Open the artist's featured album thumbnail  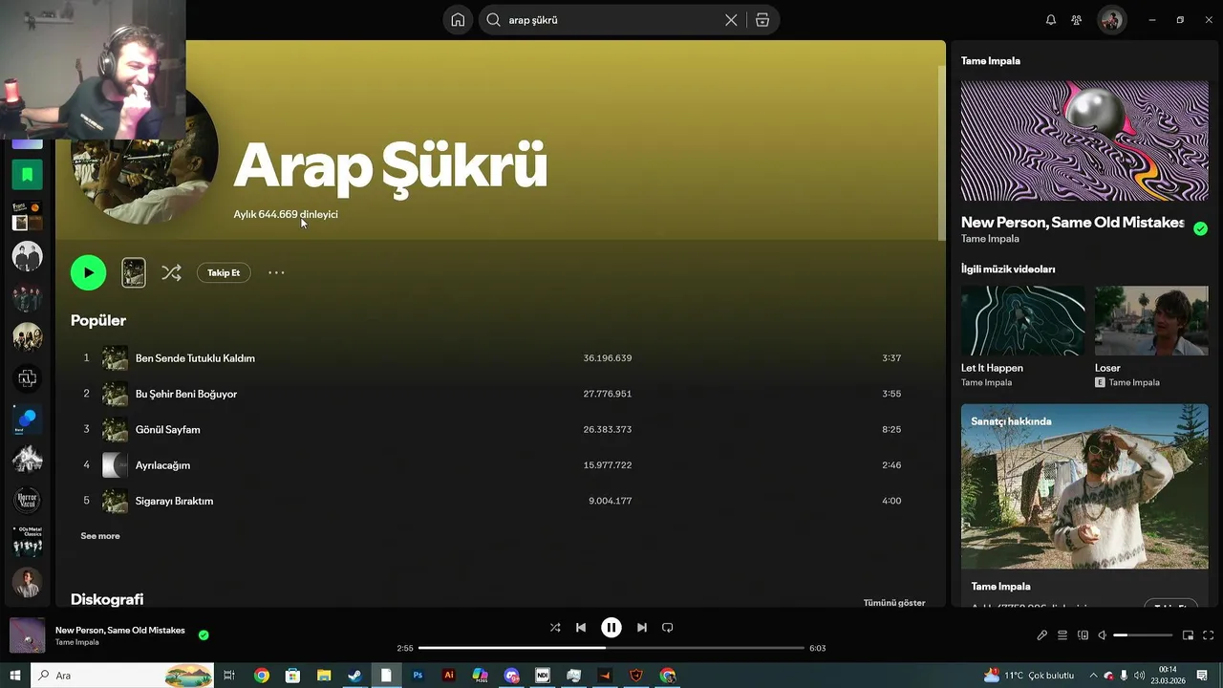coord(134,272)
